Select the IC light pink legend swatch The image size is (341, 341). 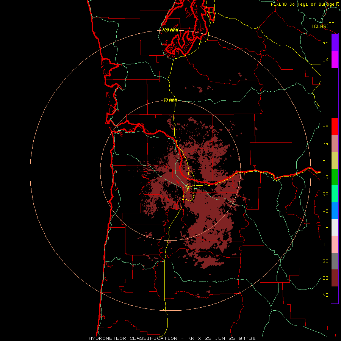(335, 244)
